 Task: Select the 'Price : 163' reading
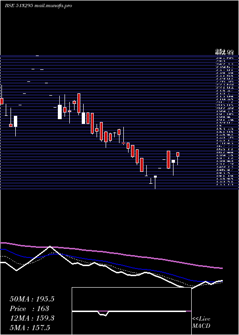pos(30,309)
